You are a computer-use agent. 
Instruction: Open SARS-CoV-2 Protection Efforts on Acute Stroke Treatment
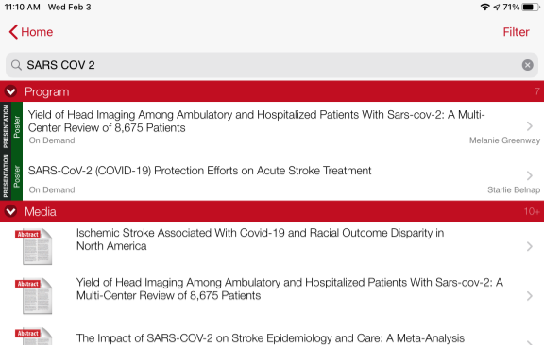[x=199, y=171]
